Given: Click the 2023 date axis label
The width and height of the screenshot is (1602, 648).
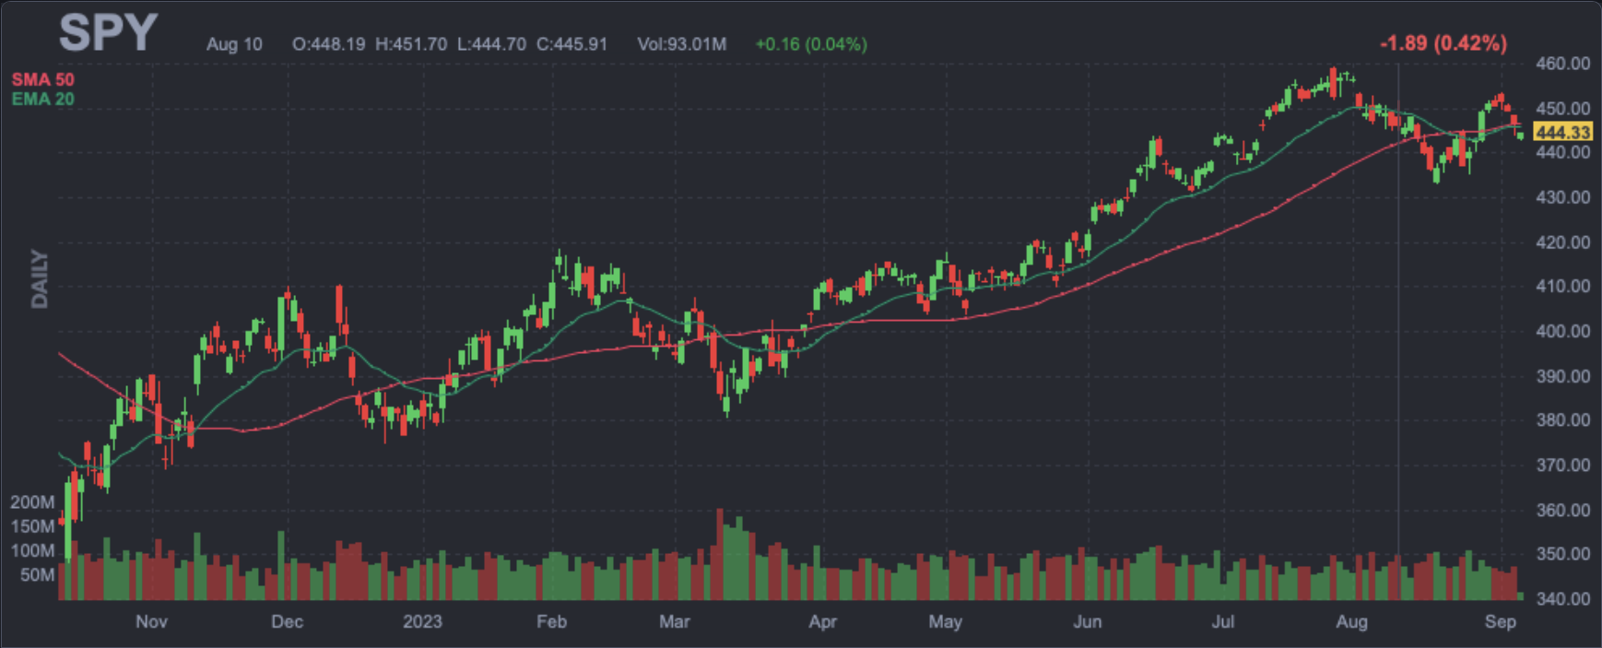Looking at the screenshot, I should click(x=422, y=622).
